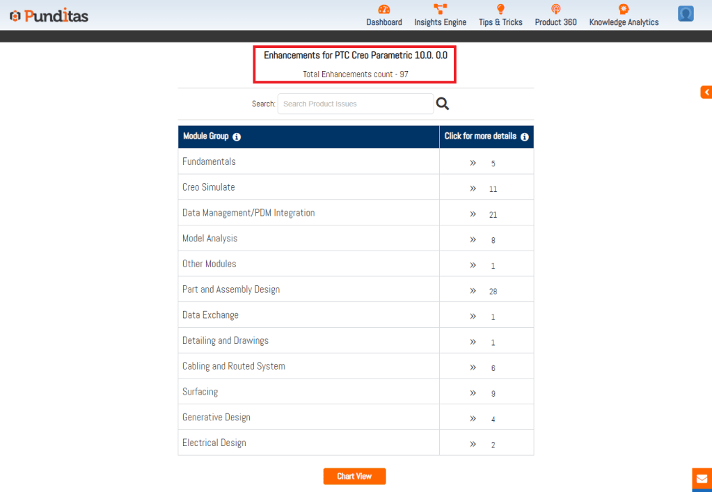Click the Punditas logo
Screen dimensions: 712x492
49,15
